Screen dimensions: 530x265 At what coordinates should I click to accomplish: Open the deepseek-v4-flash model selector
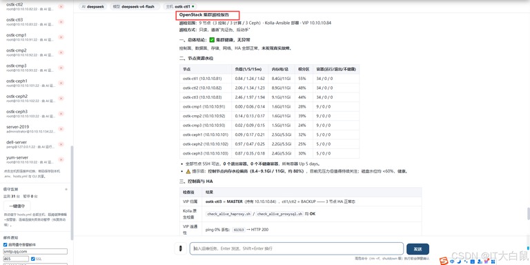135,6
